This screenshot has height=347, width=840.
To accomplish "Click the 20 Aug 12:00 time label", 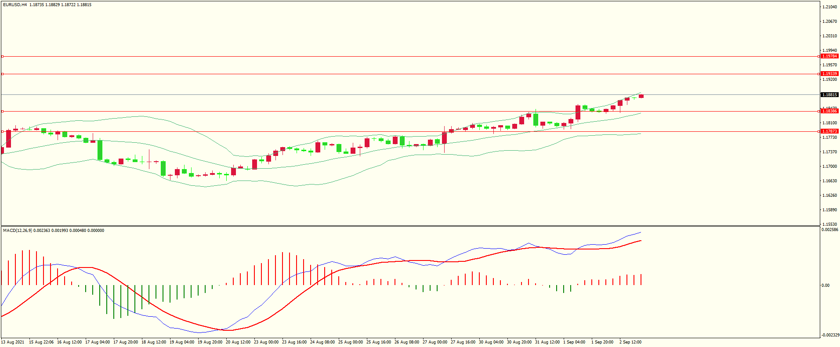I will (238, 342).
